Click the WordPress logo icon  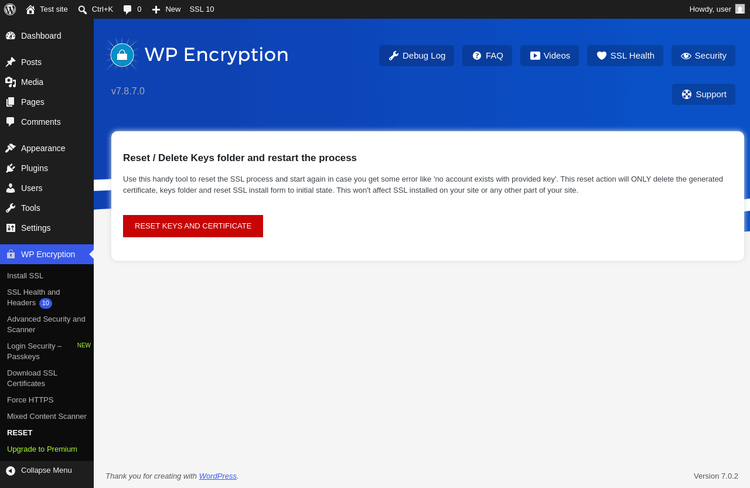pyautogui.click(x=10, y=9)
